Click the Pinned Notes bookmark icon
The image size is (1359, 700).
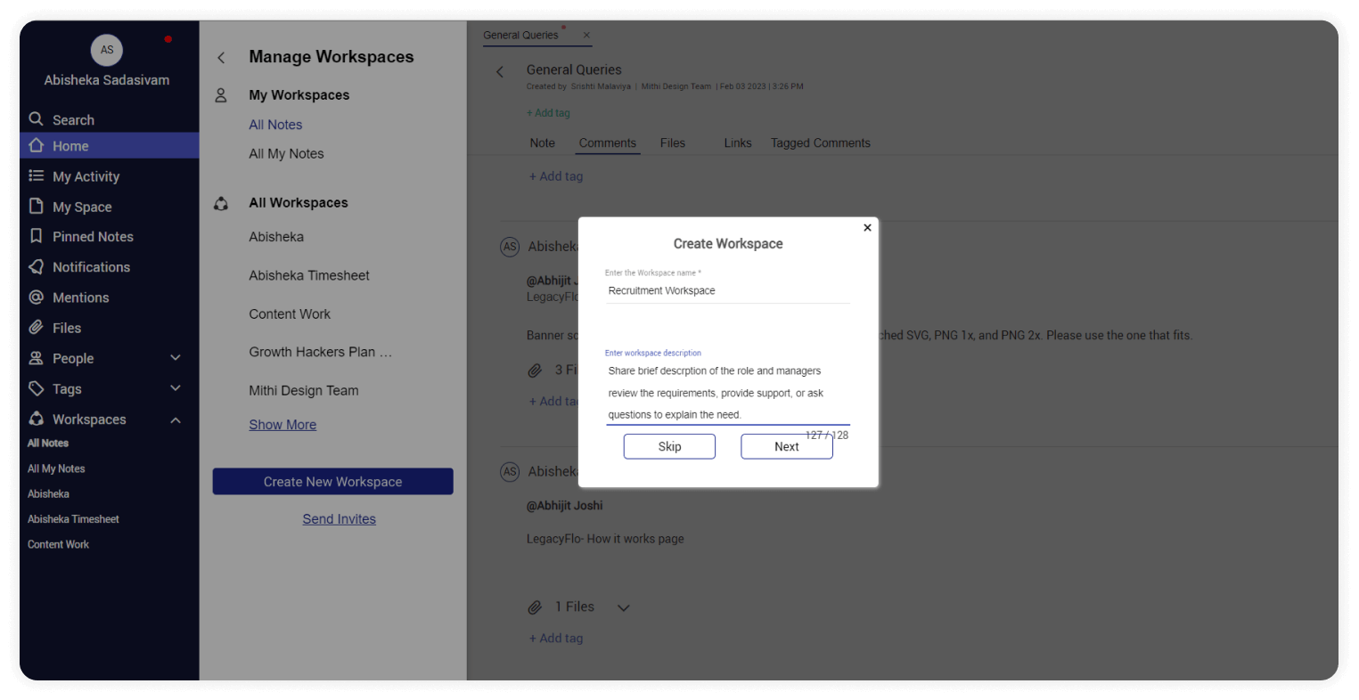(36, 236)
